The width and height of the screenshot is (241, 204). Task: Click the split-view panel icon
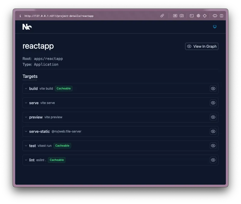[x=222, y=16]
